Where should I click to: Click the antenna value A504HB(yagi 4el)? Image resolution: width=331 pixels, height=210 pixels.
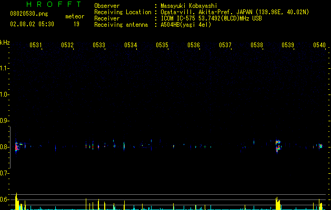tap(186, 25)
